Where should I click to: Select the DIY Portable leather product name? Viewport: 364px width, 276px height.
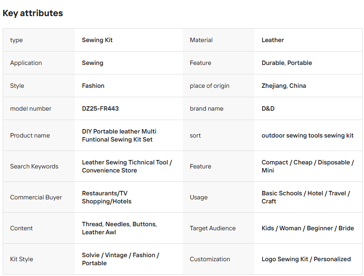119,135
